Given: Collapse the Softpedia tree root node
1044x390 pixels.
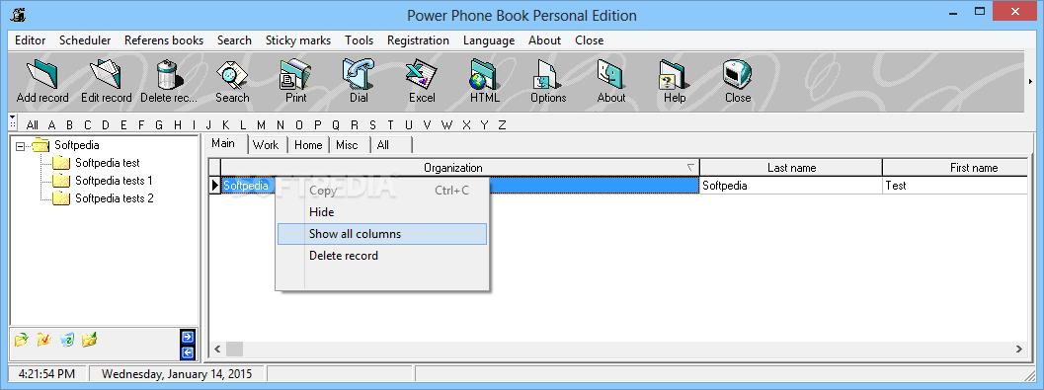Looking at the screenshot, I should (20, 145).
